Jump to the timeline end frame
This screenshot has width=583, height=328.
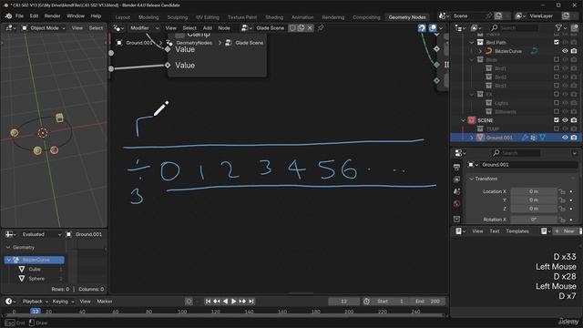(x=251, y=302)
